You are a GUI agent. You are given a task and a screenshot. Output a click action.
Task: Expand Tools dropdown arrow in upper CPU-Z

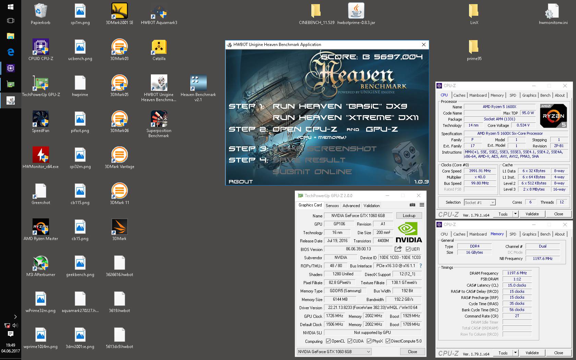[515, 214]
